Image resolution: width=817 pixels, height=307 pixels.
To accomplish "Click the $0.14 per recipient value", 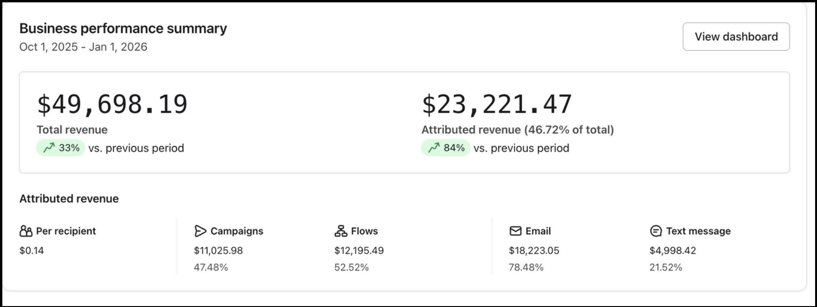I will [31, 251].
